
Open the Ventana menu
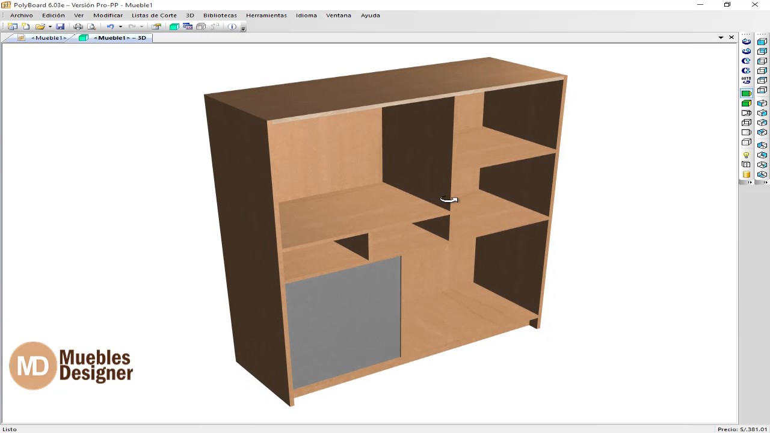[339, 15]
